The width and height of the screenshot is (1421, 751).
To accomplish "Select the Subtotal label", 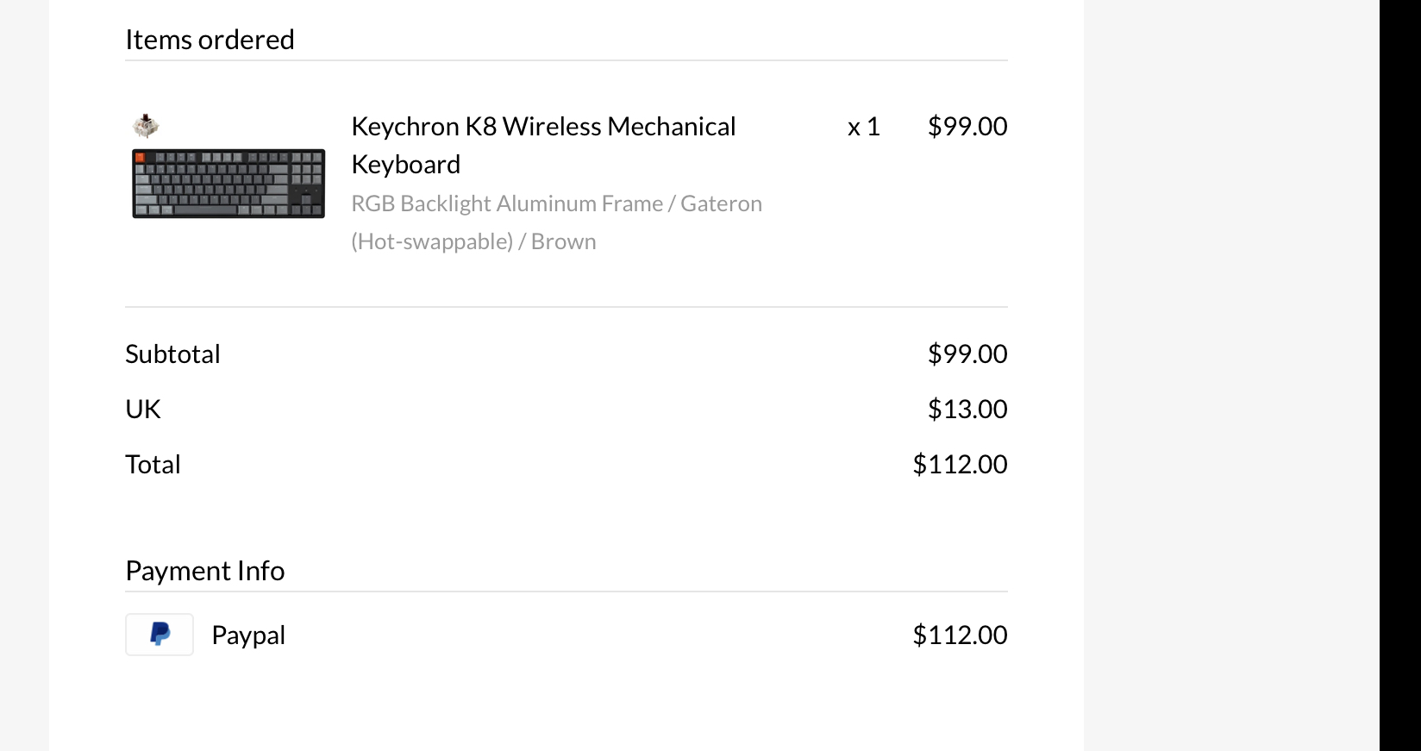I will pyautogui.click(x=172, y=354).
